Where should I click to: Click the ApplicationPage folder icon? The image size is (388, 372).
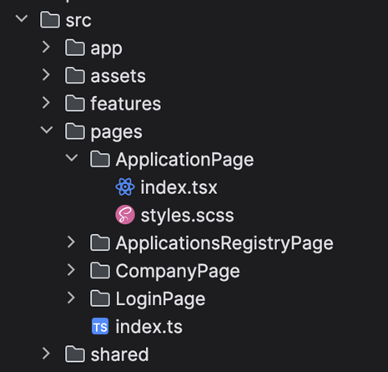[x=100, y=159]
